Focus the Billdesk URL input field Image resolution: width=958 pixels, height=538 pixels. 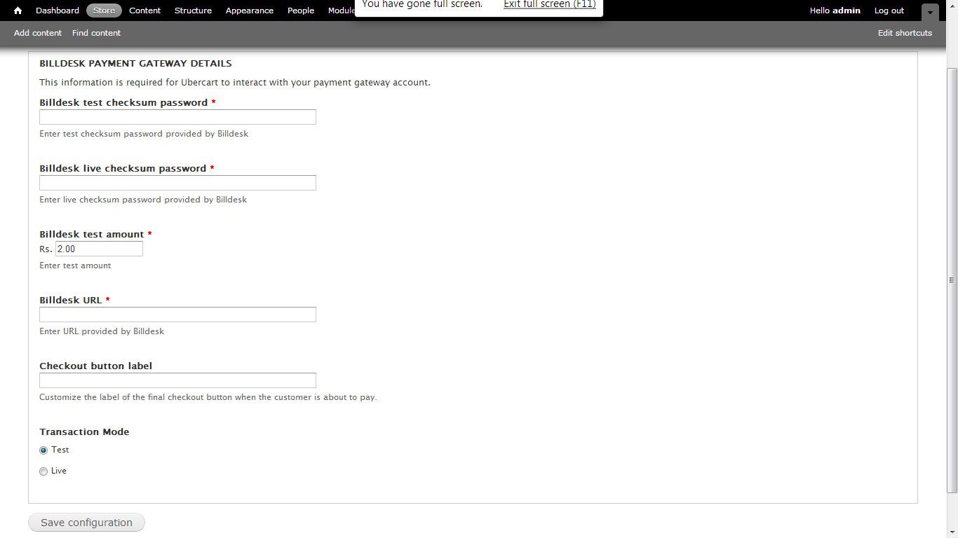177,315
